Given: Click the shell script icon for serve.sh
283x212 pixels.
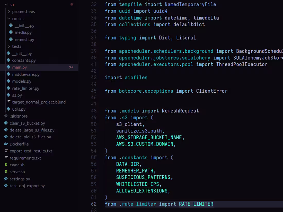Looking at the screenshot, I should (6, 172).
